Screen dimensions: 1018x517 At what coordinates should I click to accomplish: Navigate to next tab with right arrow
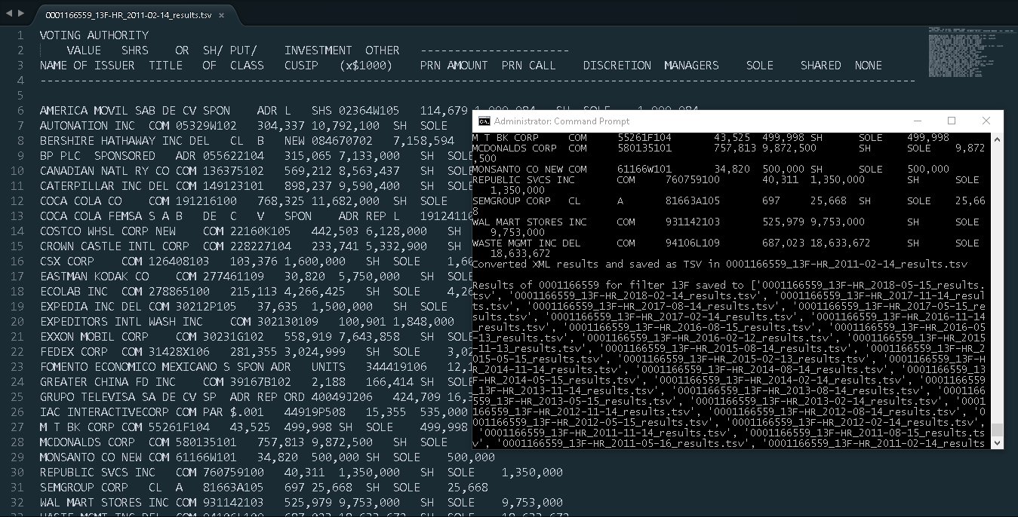(21, 14)
